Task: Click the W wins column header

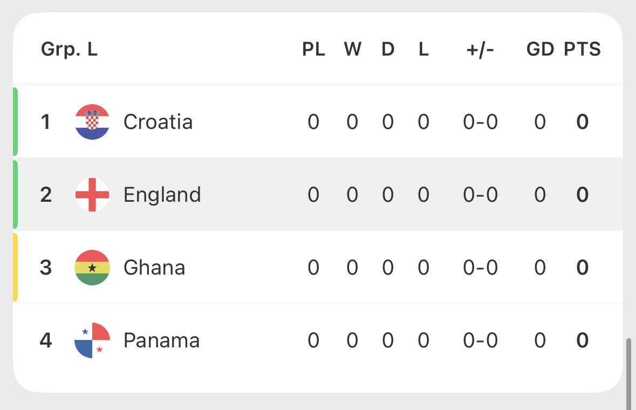Action: [352, 49]
